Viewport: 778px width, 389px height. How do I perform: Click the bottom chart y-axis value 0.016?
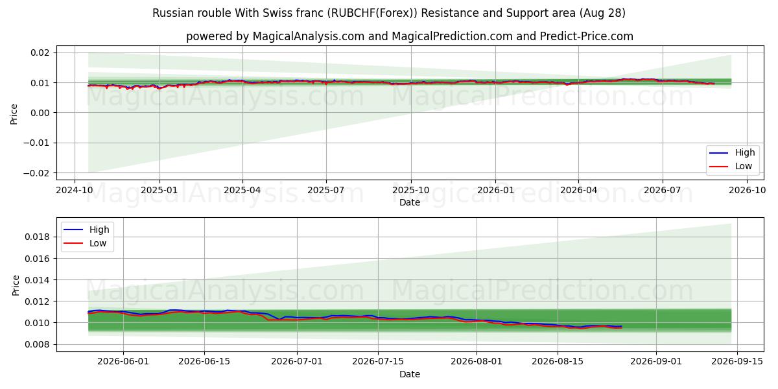[x=39, y=258]
